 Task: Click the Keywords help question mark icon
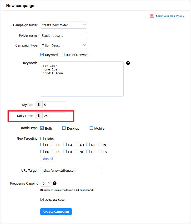coord(128,63)
